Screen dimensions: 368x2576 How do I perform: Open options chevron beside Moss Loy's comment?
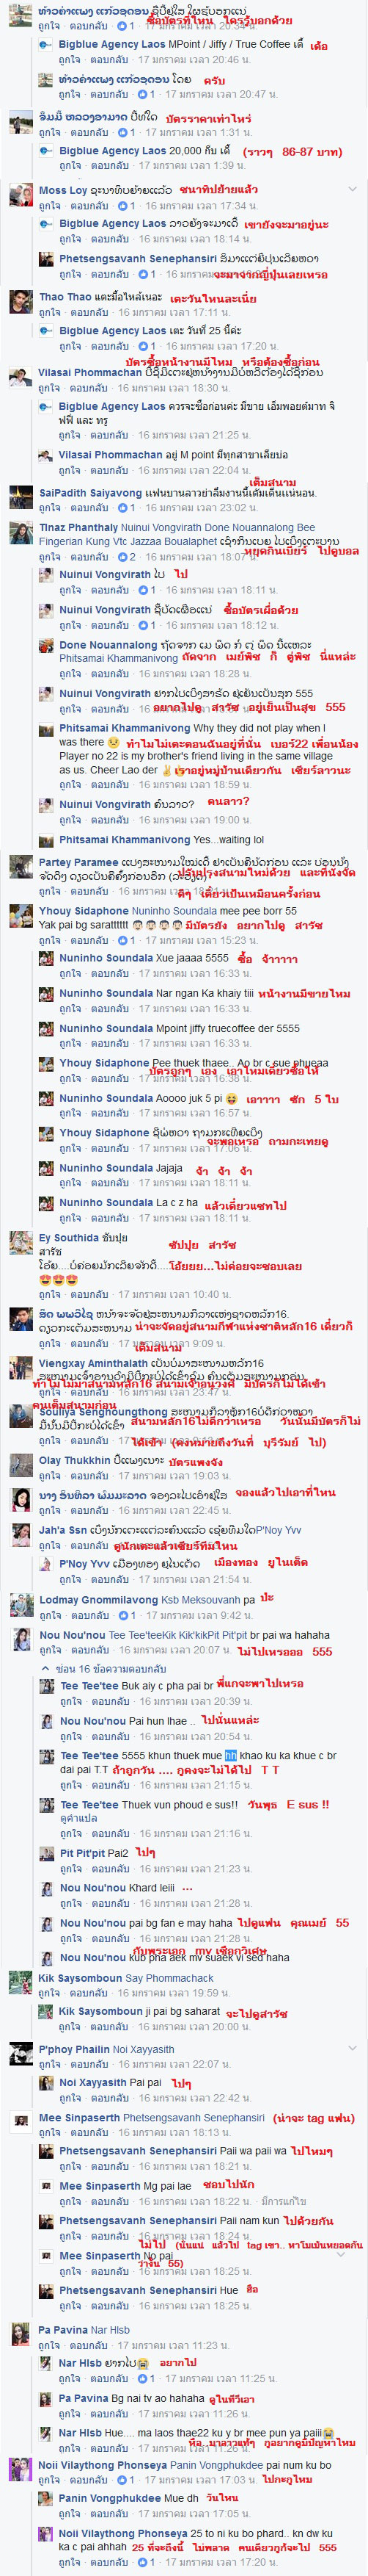tap(351, 189)
